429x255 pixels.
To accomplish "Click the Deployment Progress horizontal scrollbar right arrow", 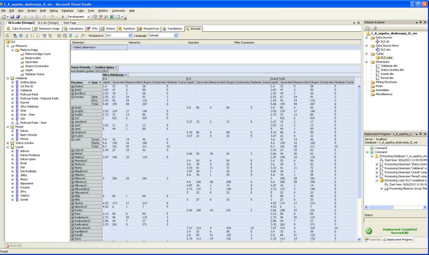I will click(425, 207).
